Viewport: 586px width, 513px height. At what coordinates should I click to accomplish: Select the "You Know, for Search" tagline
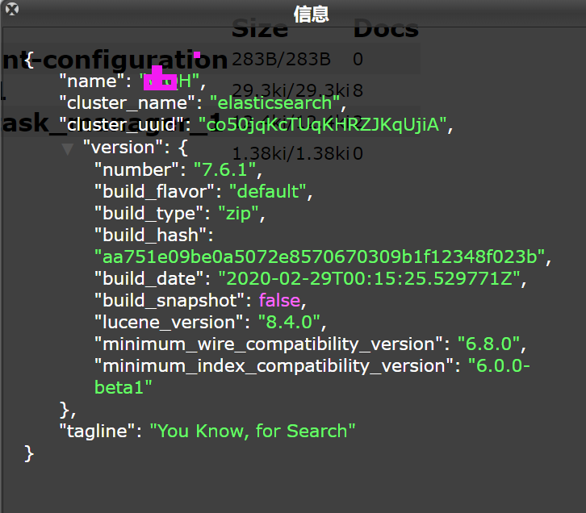(x=253, y=432)
